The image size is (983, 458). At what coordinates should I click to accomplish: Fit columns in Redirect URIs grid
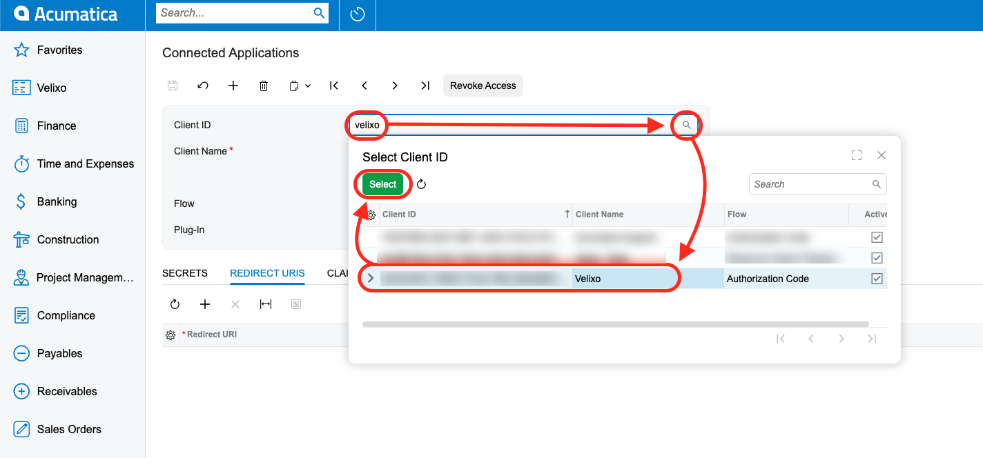(266, 304)
